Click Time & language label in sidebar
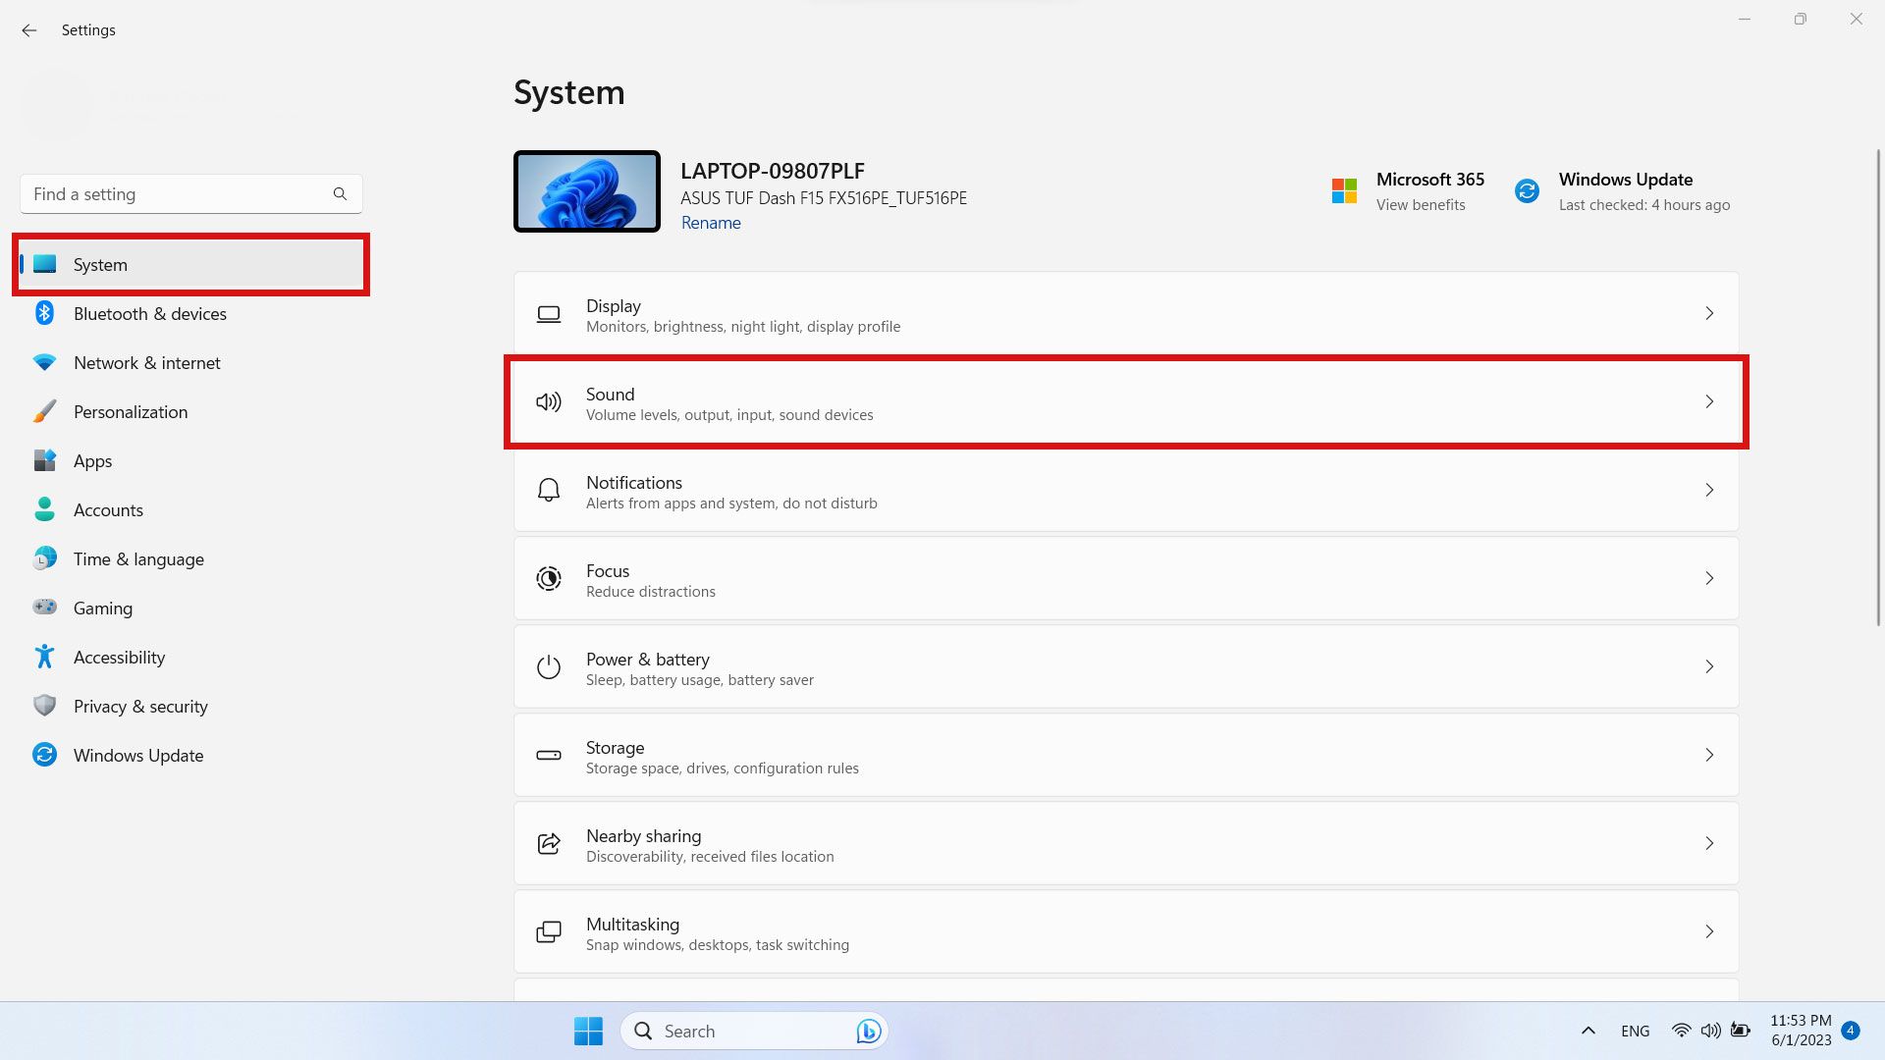Screen dimensions: 1885x1060 coord(138,559)
